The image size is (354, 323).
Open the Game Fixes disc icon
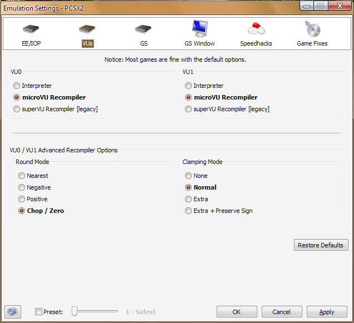(x=312, y=29)
